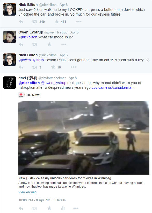The width and height of the screenshot is (152, 213).
Task: Open more options on Toyota Prius tweet
Action: coord(73,67)
